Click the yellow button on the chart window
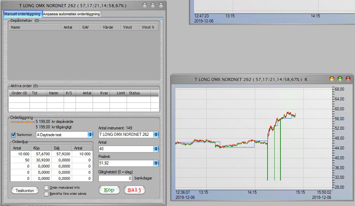The image size is (355, 206). pyautogui.click(x=332, y=79)
